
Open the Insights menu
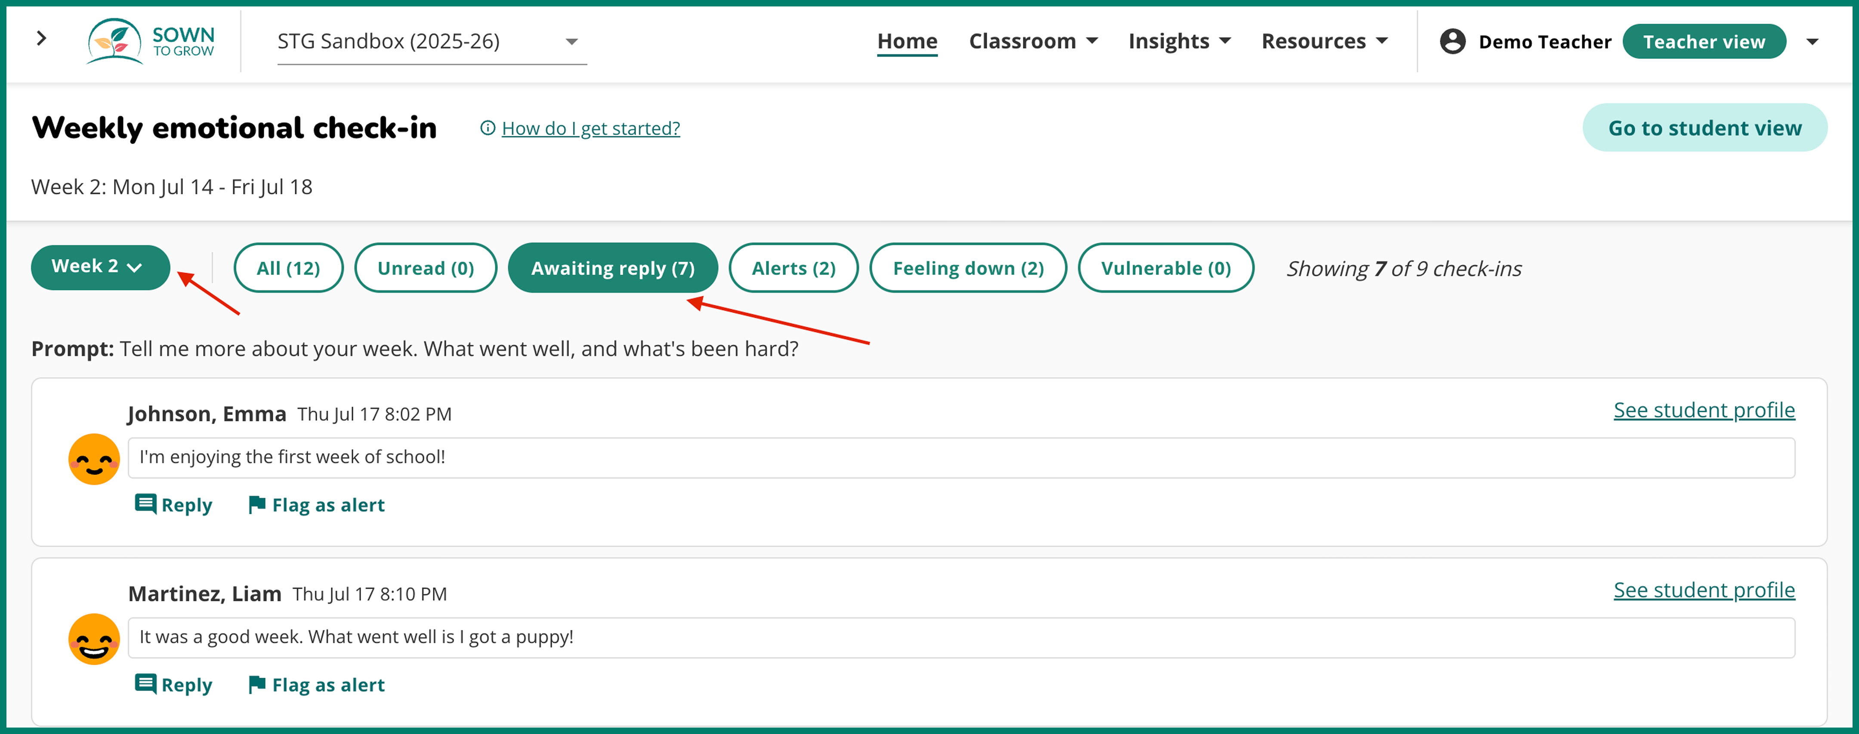point(1179,42)
